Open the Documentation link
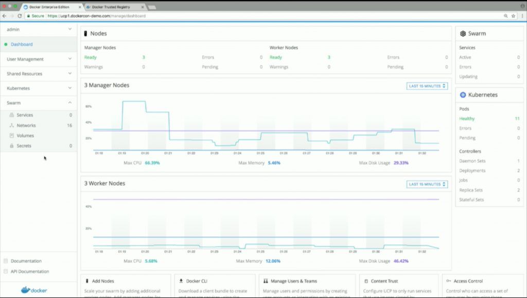This screenshot has width=527, height=298. click(x=26, y=261)
